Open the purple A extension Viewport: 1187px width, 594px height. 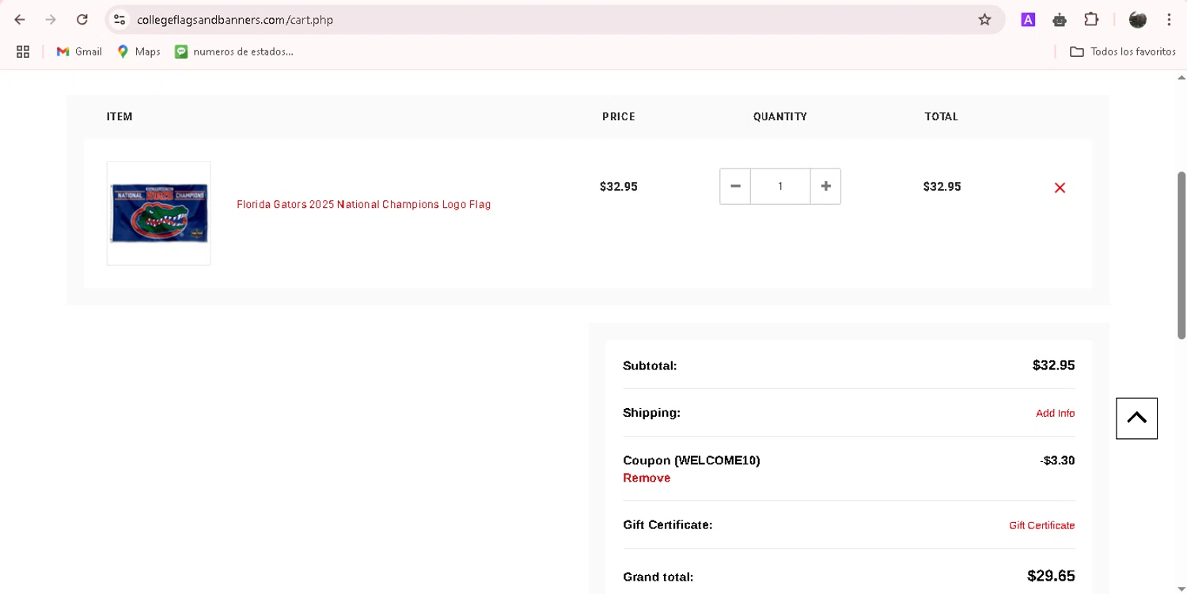(1028, 20)
